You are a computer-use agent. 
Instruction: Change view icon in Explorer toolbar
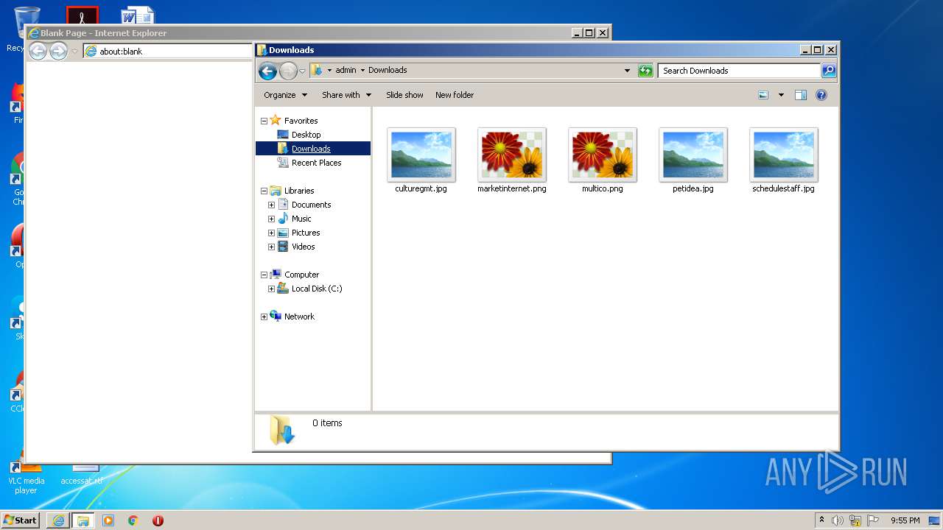point(763,95)
